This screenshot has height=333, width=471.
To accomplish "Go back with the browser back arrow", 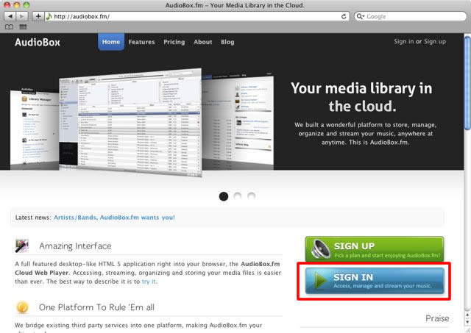I will [x=10, y=16].
